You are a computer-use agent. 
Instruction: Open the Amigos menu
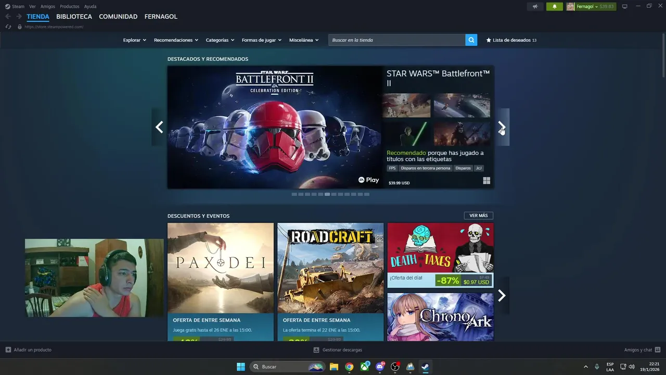tap(48, 6)
